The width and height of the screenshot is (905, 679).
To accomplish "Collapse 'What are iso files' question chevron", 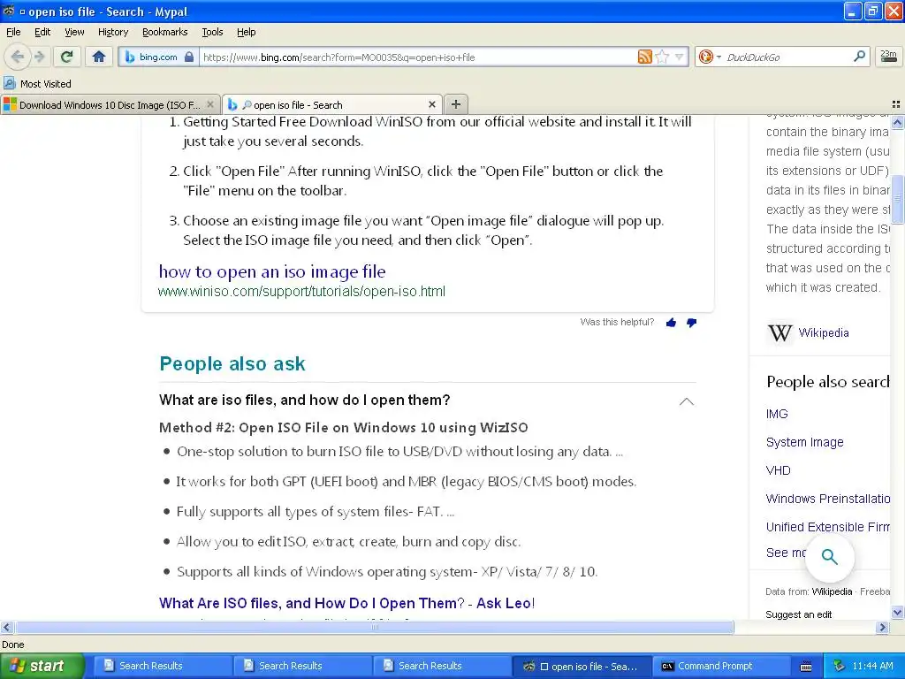I will [686, 401].
